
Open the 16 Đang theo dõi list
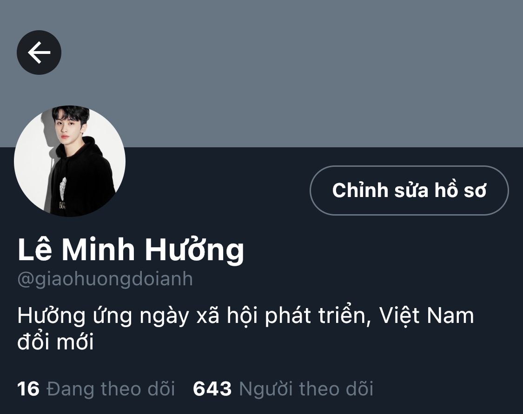point(96,388)
